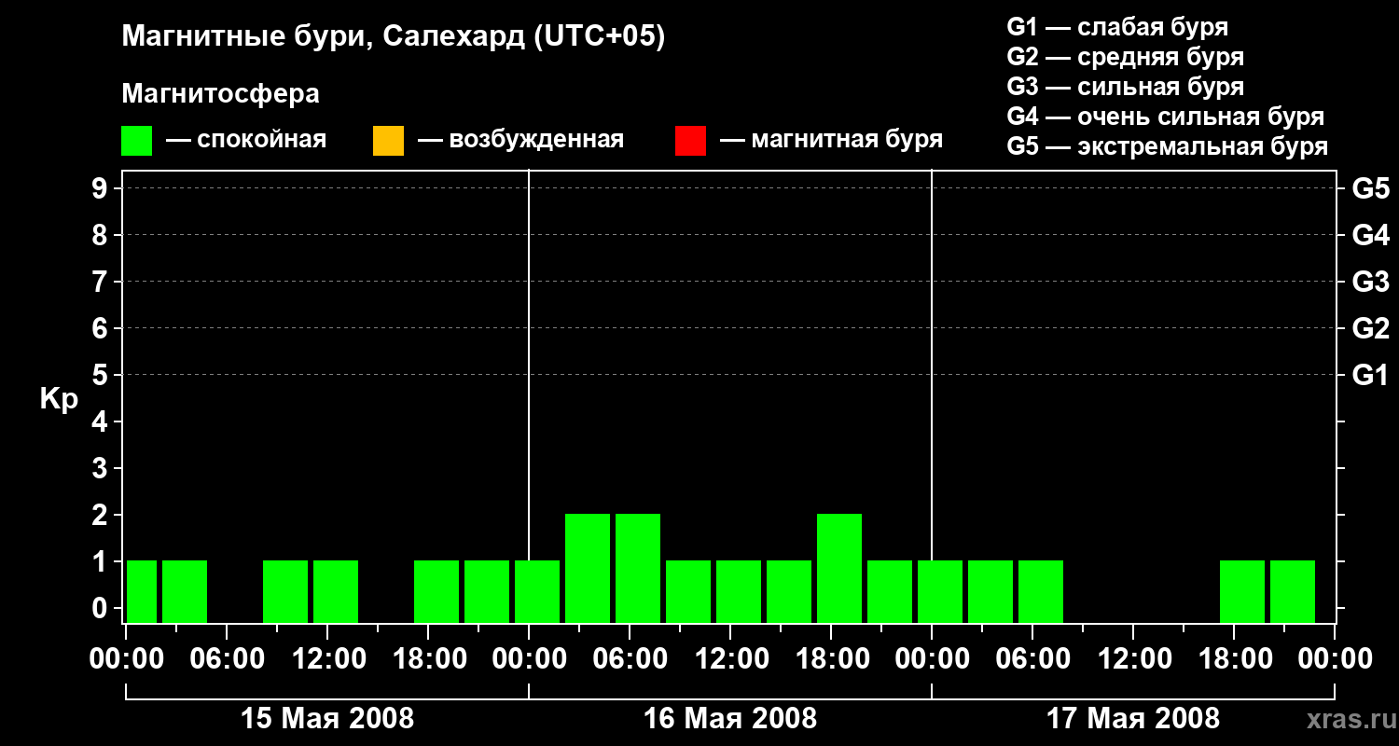Image resolution: width=1399 pixels, height=746 pixels.
Task: Select the 'G3 — сильная буря' legend line
Action: coord(1125,87)
